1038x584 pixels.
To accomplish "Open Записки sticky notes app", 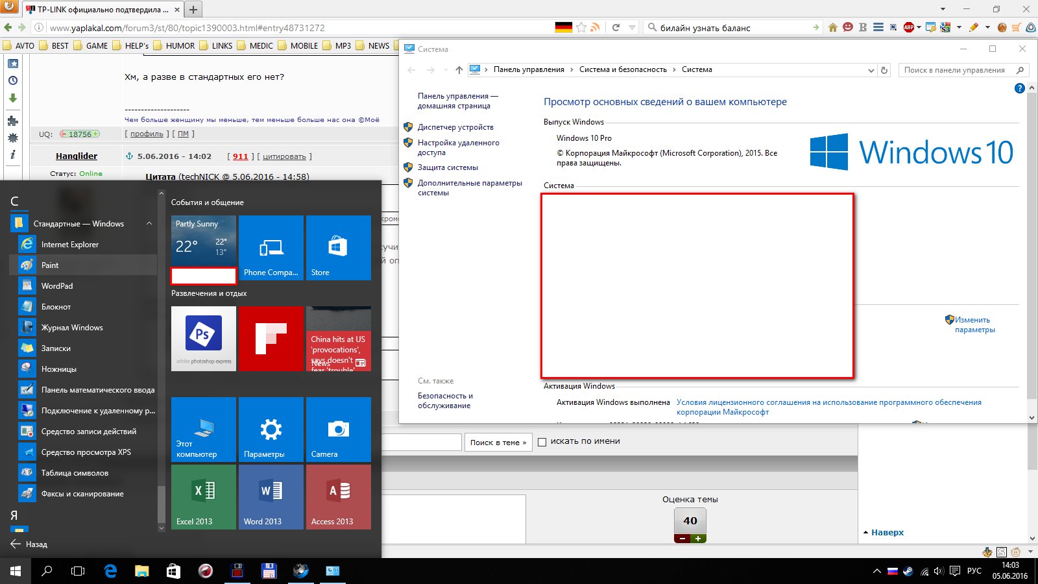I will (x=83, y=348).
